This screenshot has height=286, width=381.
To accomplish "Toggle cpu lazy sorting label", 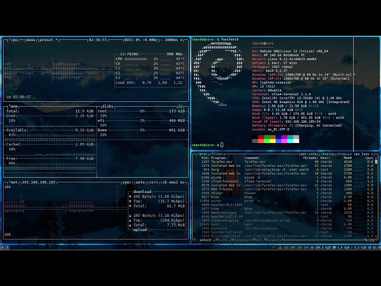I will (x=361, y=154).
